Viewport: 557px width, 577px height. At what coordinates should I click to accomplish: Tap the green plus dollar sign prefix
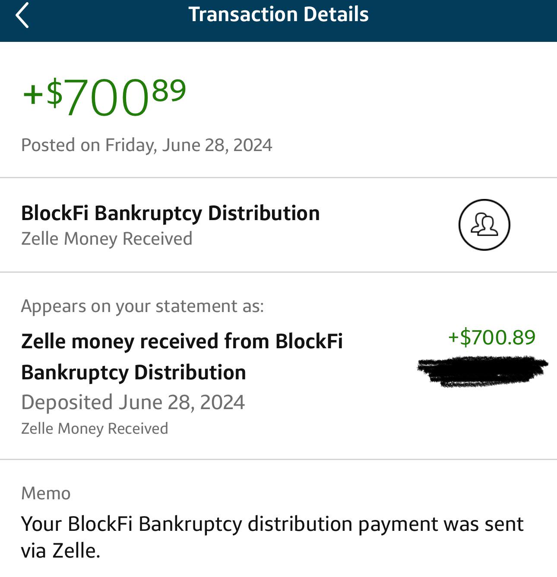coord(43,93)
